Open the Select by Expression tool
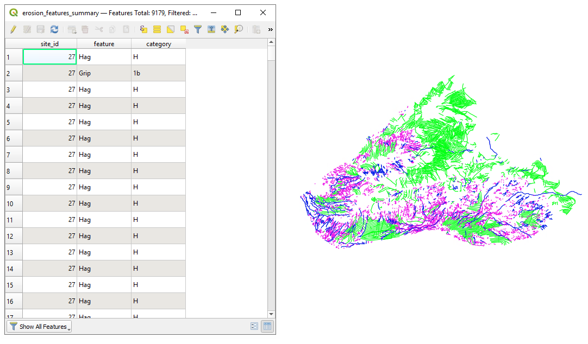Screen dimensions: 588x344 pos(143,29)
